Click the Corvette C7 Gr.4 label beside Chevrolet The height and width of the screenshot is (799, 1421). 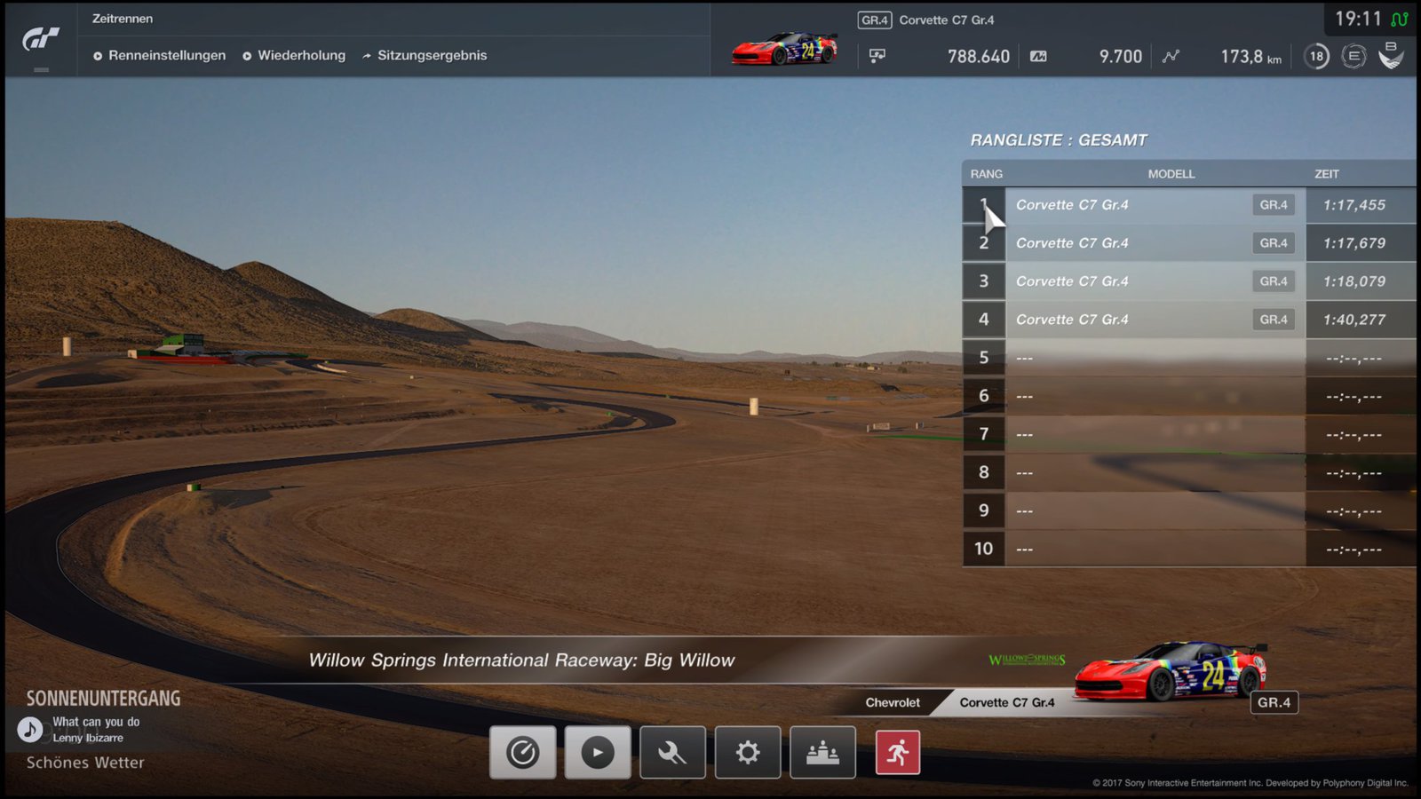pyautogui.click(x=1007, y=702)
